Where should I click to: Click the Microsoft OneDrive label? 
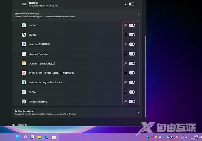click(38, 54)
